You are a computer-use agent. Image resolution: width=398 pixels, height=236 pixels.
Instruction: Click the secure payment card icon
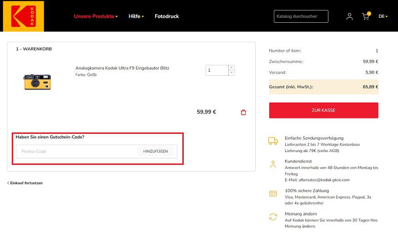[273, 194]
